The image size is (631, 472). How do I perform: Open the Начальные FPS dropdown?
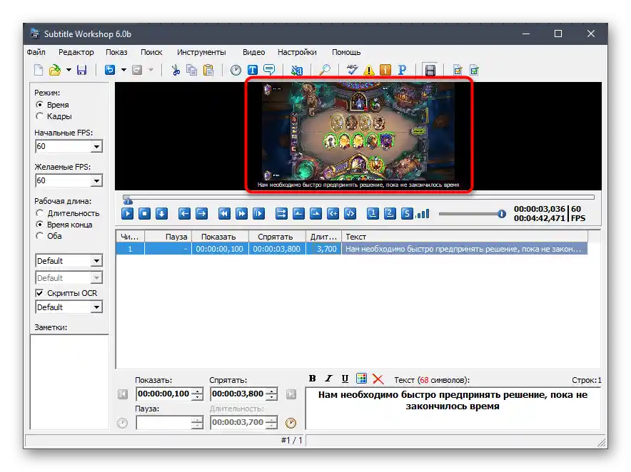click(96, 146)
